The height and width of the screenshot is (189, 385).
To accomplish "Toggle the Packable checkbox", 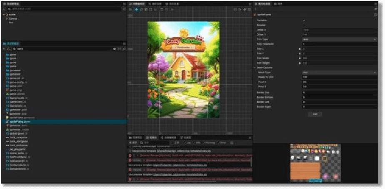I will 304,20.
